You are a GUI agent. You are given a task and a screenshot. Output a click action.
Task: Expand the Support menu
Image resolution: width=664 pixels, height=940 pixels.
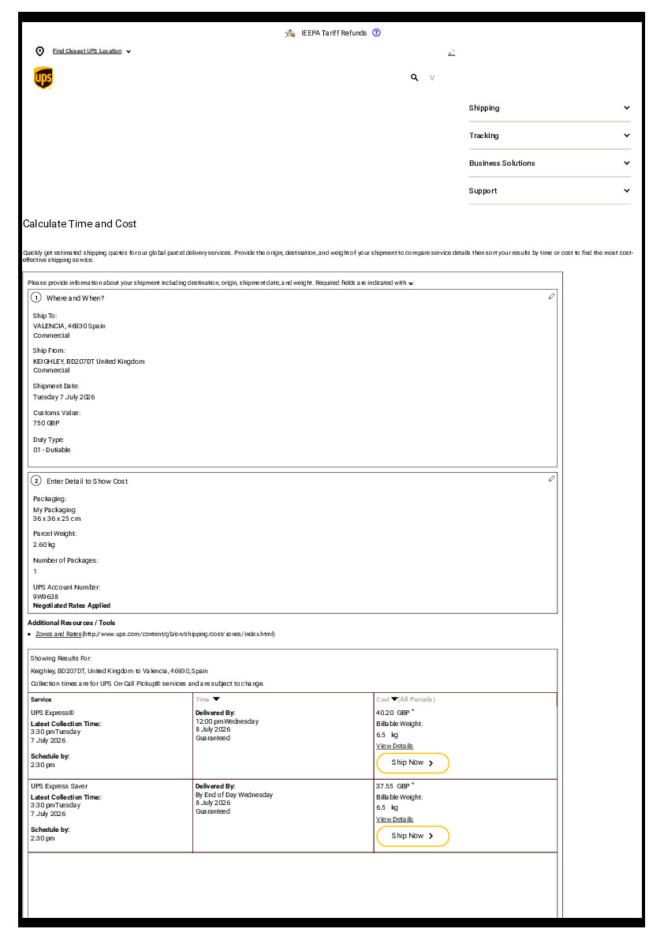point(550,191)
